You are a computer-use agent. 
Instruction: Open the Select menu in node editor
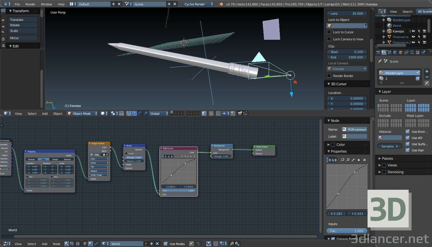click(x=32, y=244)
